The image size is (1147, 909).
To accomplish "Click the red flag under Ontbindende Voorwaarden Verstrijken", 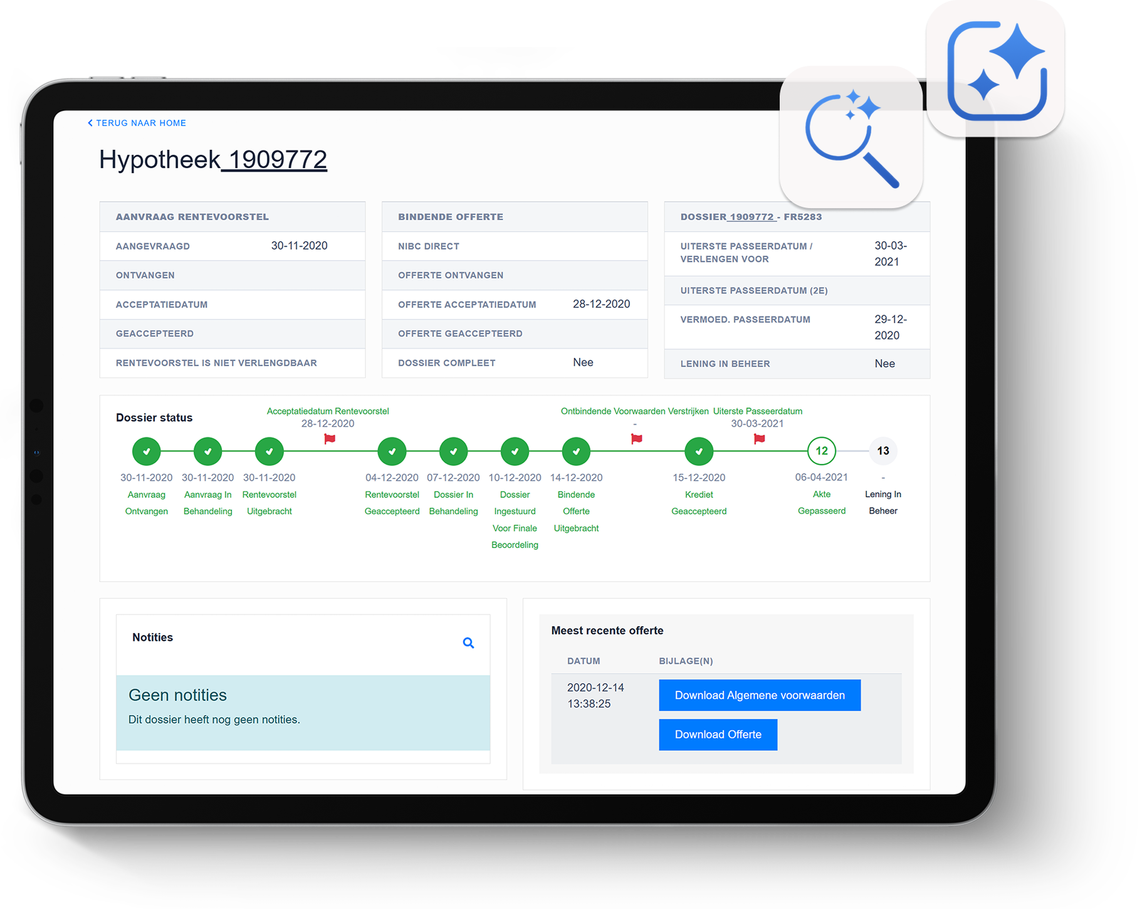I will coord(636,439).
